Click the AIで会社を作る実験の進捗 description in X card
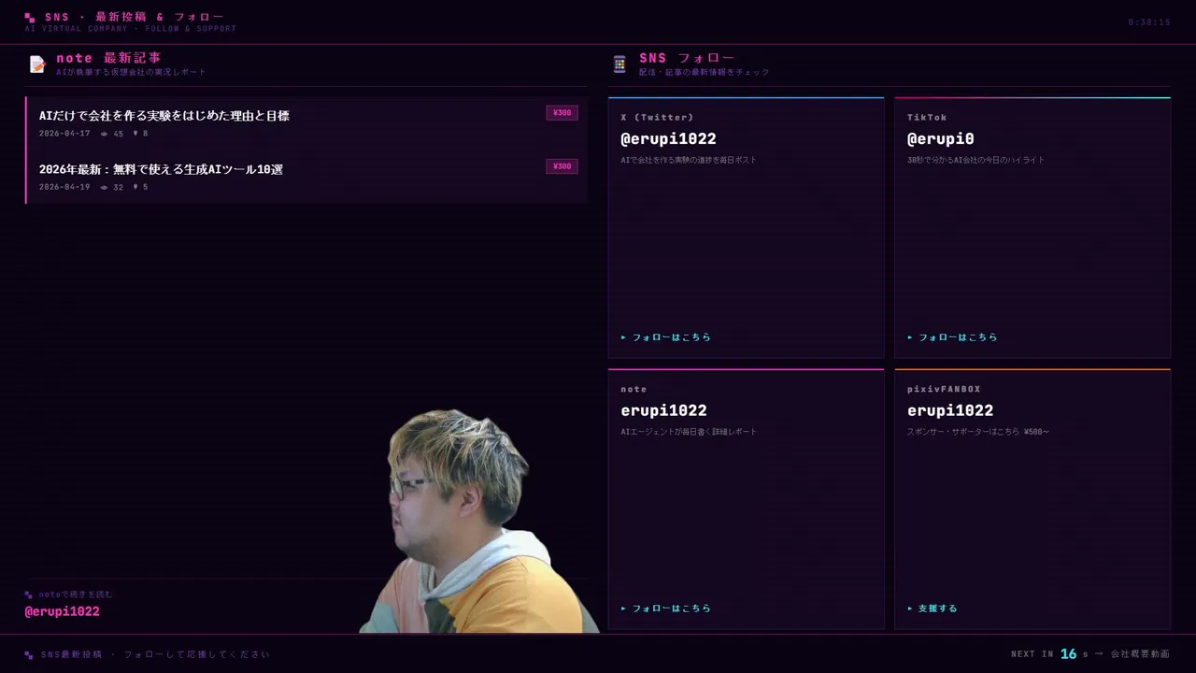1196x673 pixels. (689, 160)
